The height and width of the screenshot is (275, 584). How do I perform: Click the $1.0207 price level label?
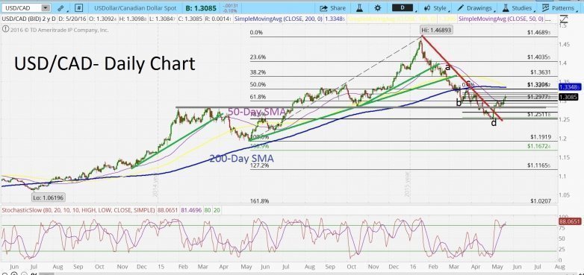coord(541,201)
